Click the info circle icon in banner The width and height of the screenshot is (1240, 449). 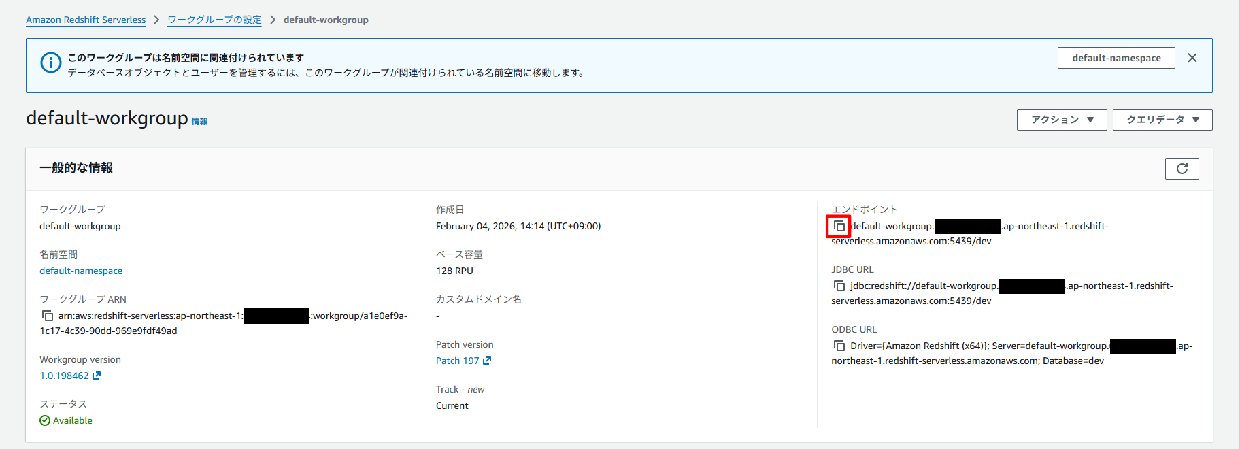(x=50, y=63)
